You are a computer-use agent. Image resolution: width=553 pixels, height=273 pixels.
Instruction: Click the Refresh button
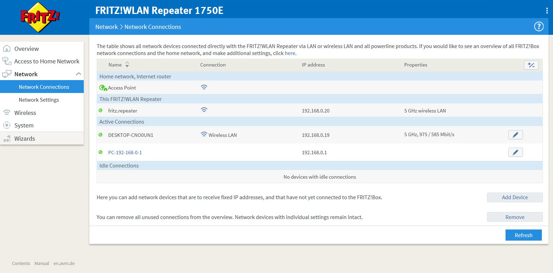pos(523,235)
